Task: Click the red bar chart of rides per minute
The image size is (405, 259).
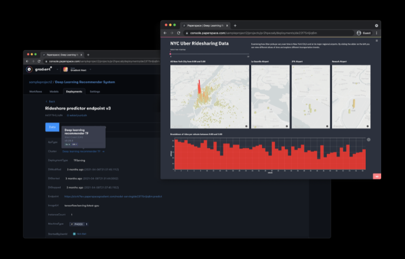Action: pyautogui.click(x=270, y=154)
